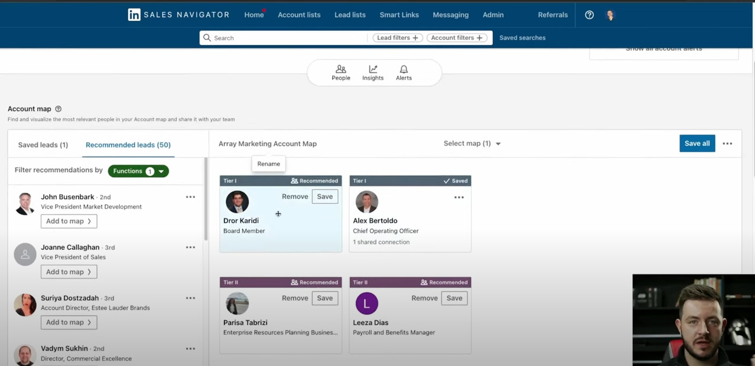Click Leeza Dias's initial avatar

(x=367, y=303)
